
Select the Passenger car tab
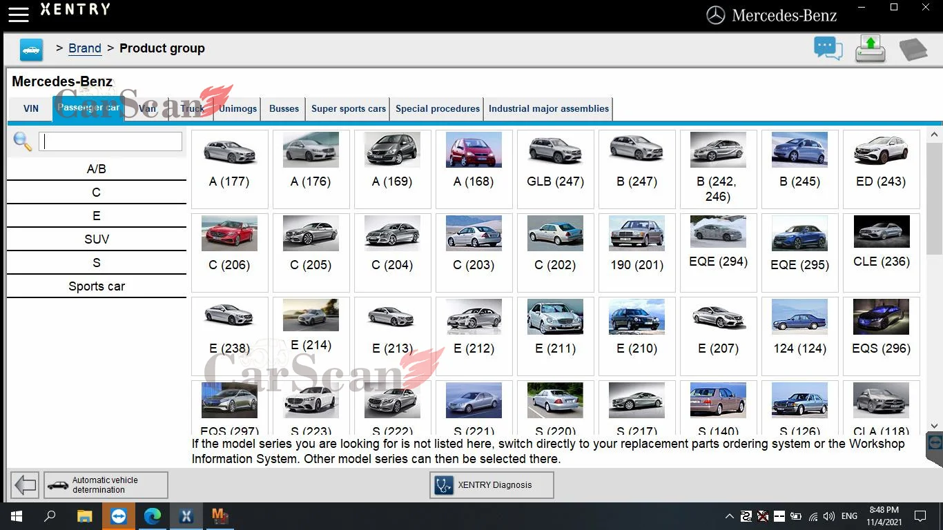pos(88,108)
